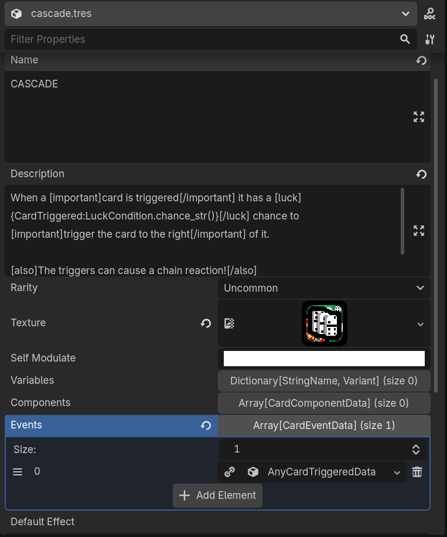Expand the Description text editor
This screenshot has height=537, width=447.
418,231
